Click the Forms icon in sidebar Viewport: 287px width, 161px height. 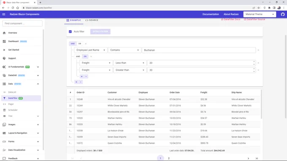tap(4, 142)
